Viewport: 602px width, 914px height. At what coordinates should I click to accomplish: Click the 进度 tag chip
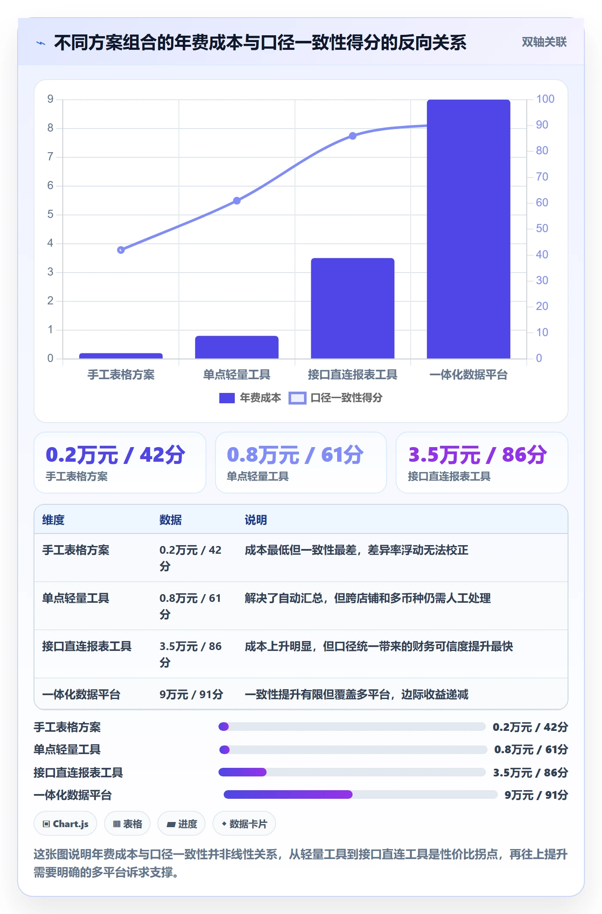coord(181,824)
